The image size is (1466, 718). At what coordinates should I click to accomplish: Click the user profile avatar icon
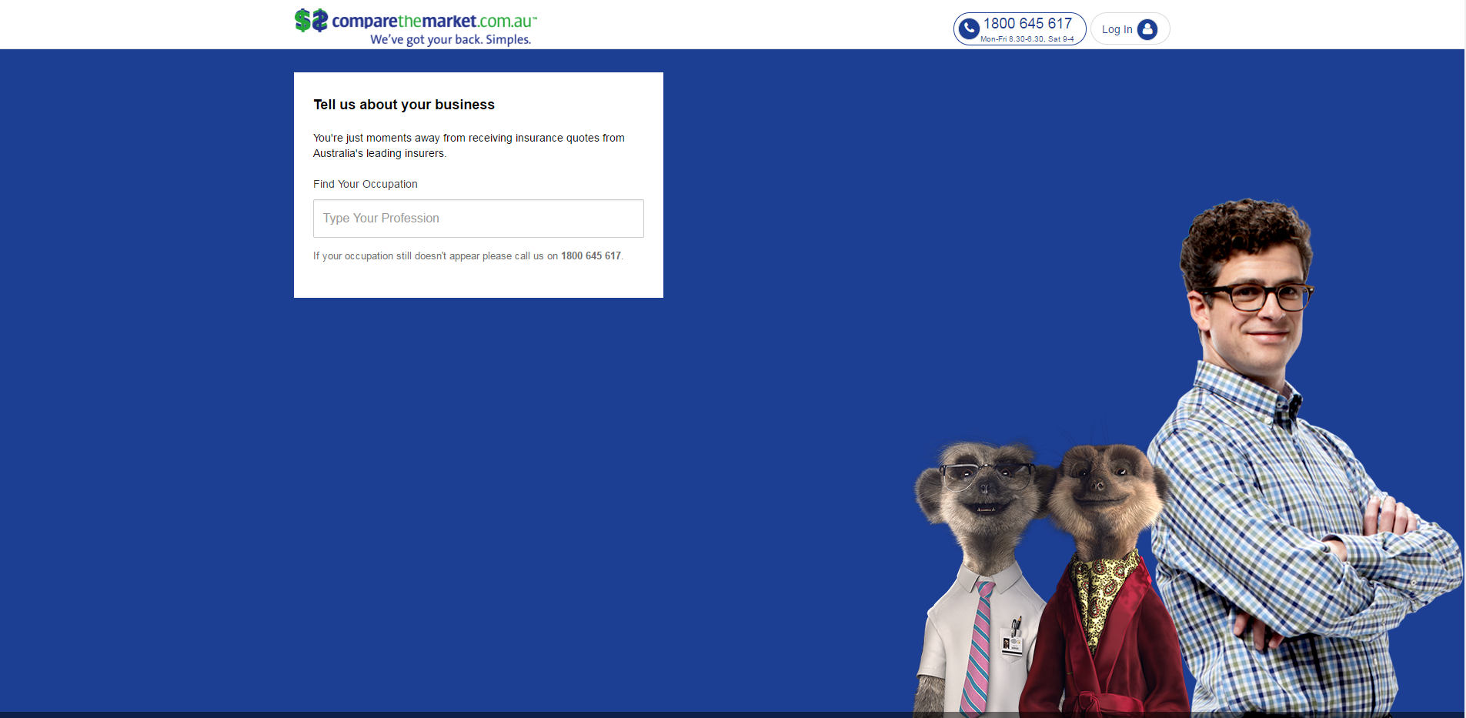pos(1147,29)
